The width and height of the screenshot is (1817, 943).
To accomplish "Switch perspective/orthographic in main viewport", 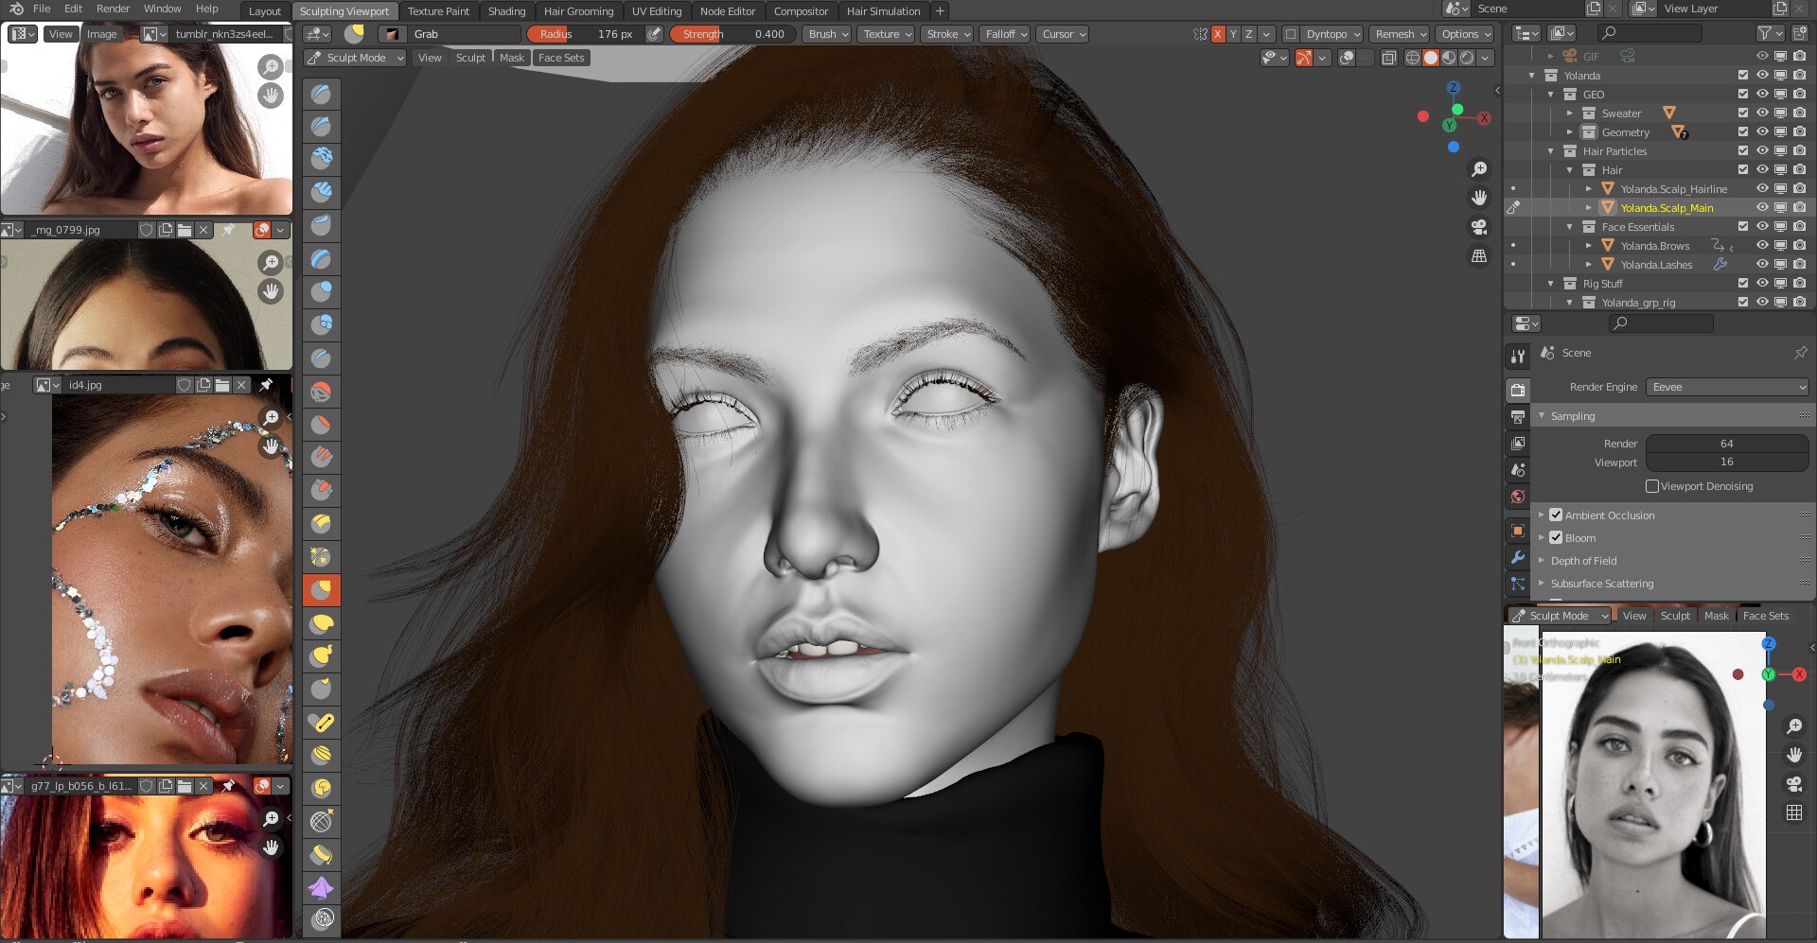I will 1479,255.
